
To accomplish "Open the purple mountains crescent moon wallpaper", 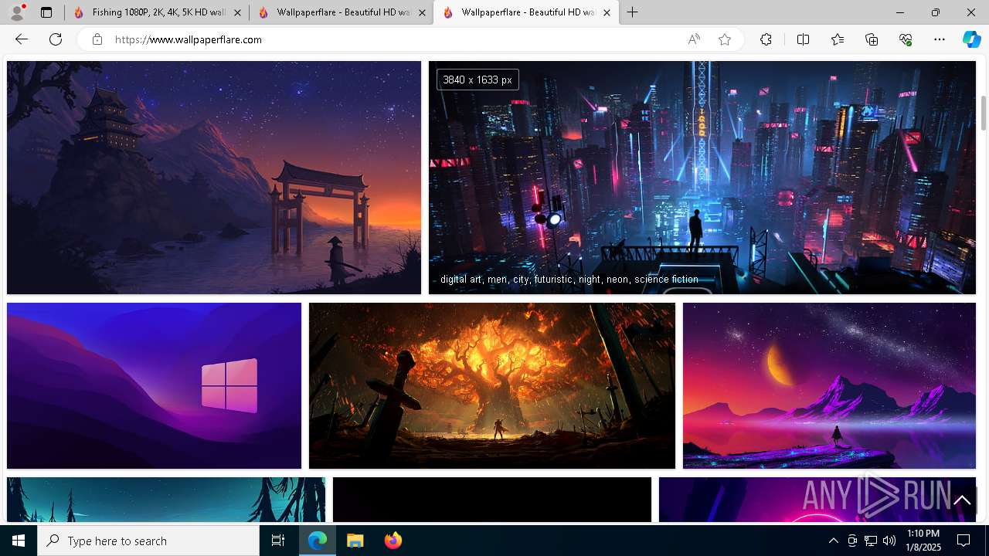I will (x=829, y=385).
